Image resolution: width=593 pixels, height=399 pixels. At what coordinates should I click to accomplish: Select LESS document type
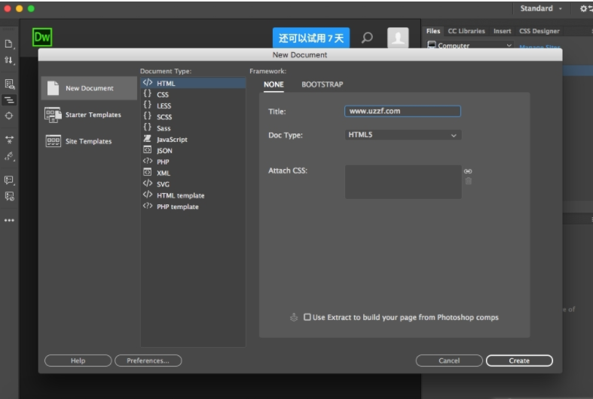coord(193,106)
